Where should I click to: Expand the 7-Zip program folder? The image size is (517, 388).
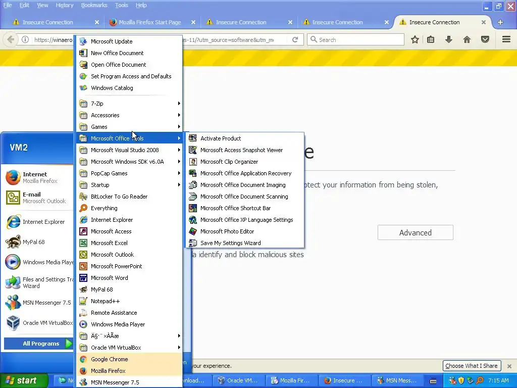pos(129,103)
